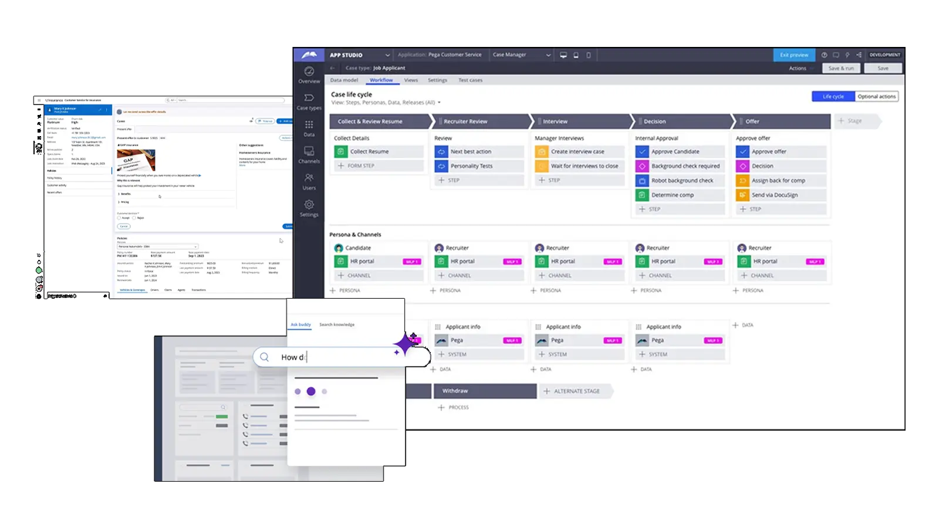Open the Case Manager dropdown
The image size is (939, 528).
[x=548, y=55]
